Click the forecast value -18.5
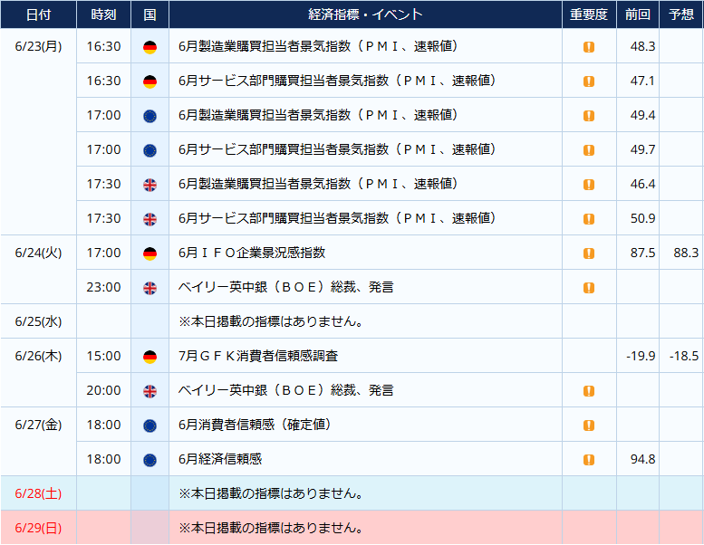 [684, 356]
